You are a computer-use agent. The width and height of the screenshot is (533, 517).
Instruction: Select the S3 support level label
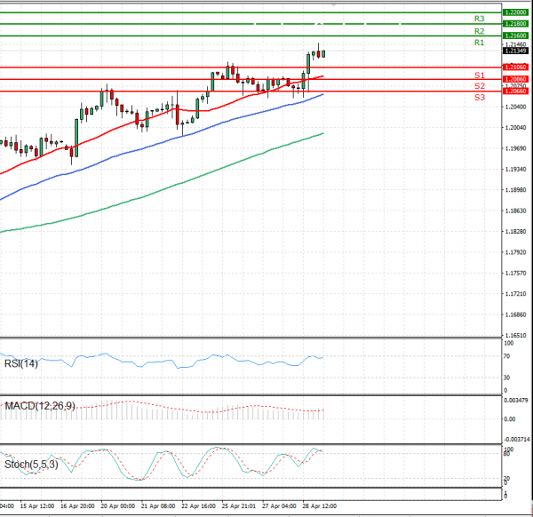point(479,97)
